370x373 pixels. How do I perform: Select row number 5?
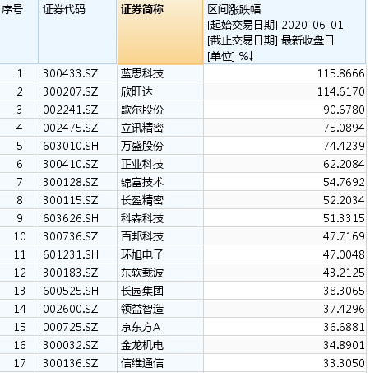tap(20, 146)
